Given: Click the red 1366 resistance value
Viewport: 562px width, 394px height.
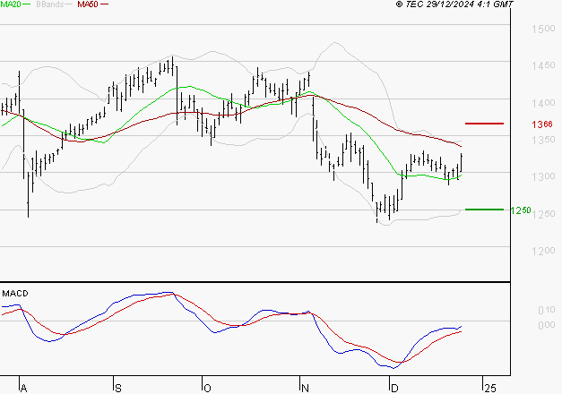Looking at the screenshot, I should (x=542, y=124).
